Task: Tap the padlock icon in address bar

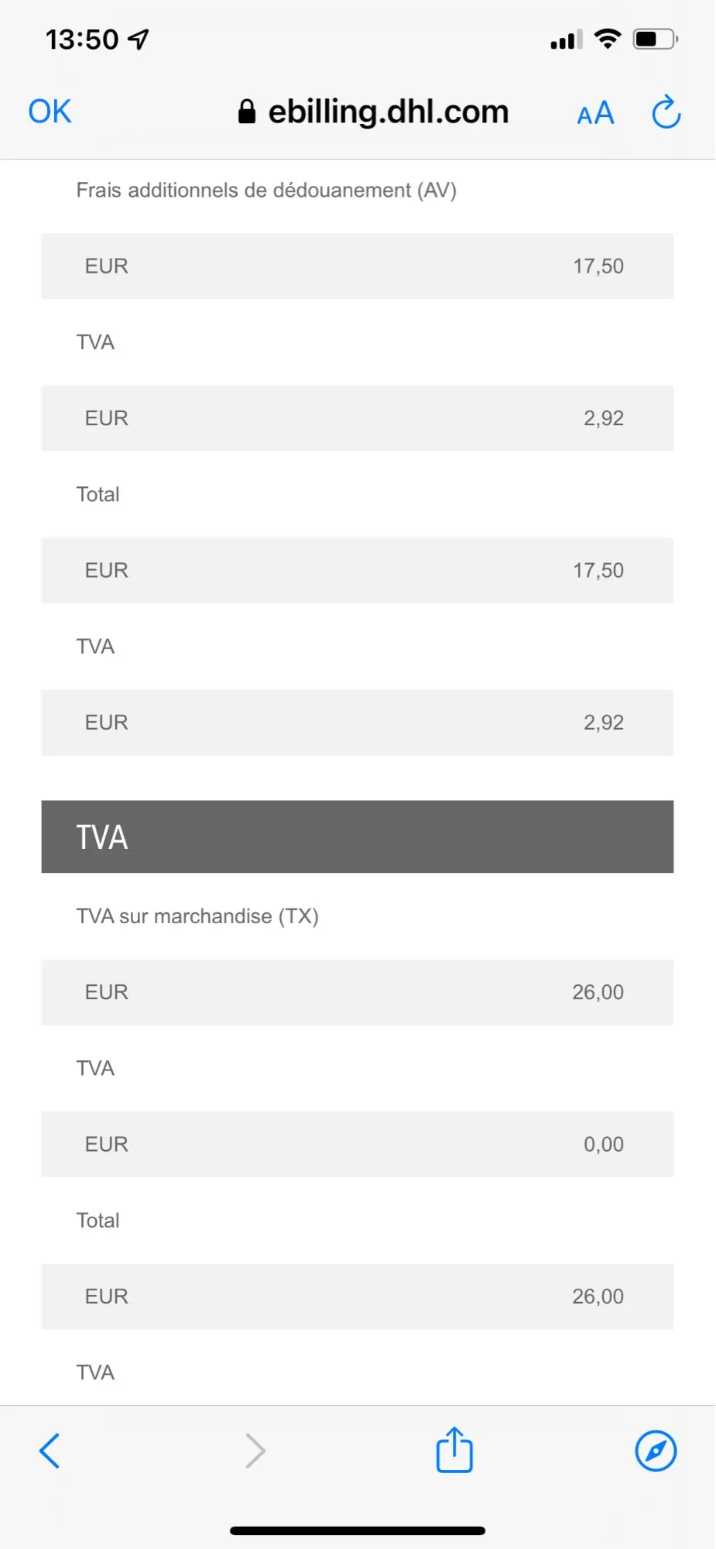Action: click(247, 112)
